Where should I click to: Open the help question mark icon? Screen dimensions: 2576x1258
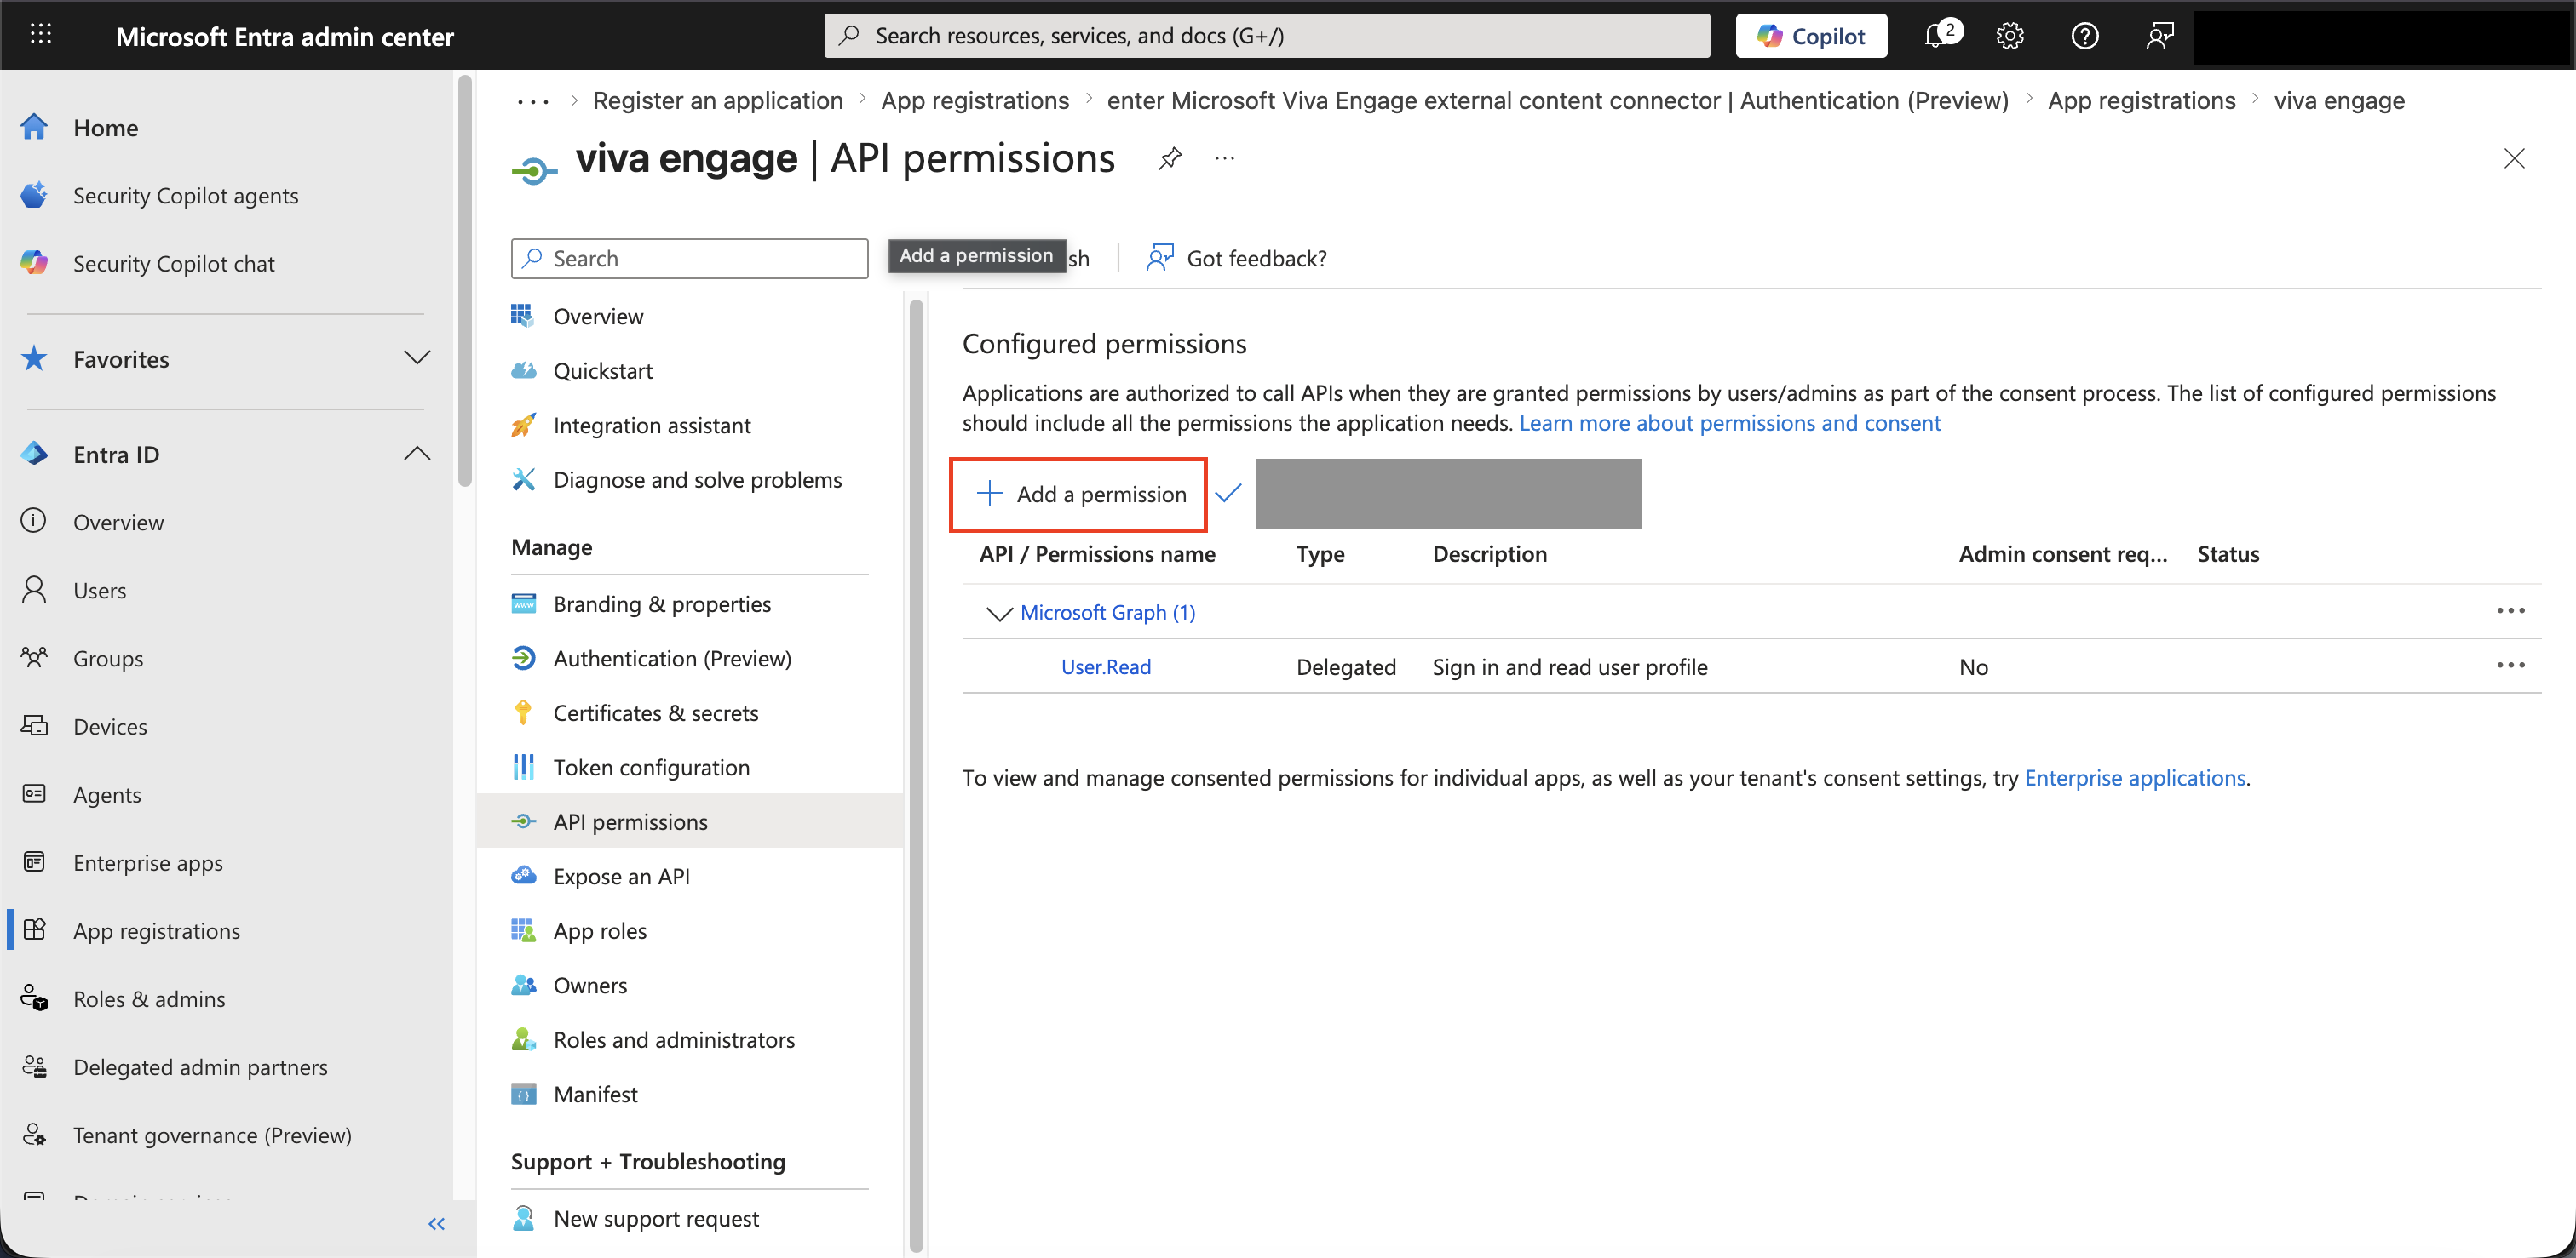(2084, 36)
